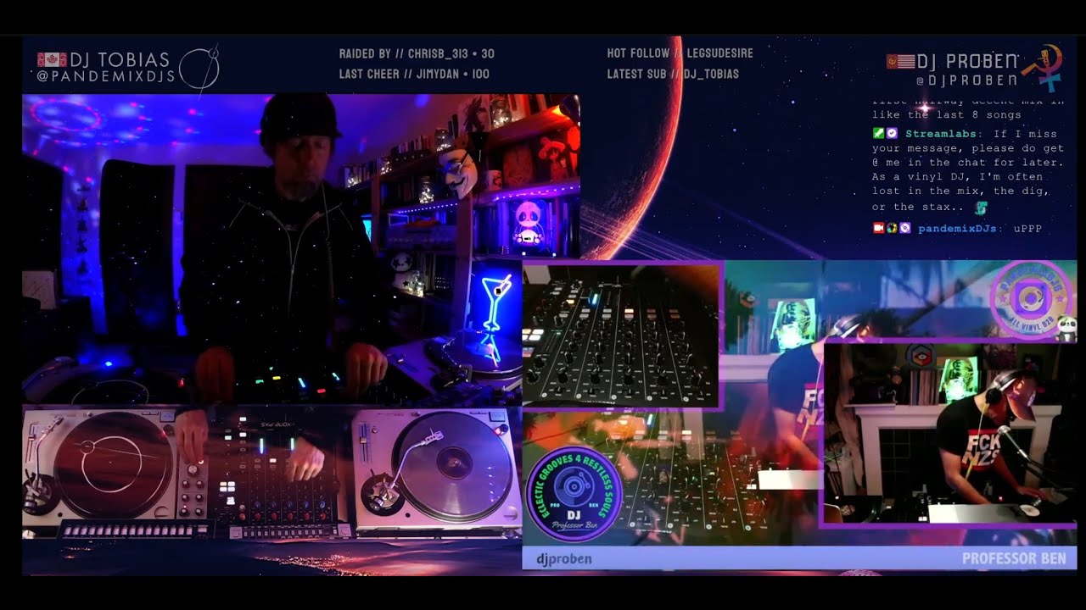Image resolution: width=1086 pixels, height=610 pixels.
Task: Click the purple-framed mixer close-up feed
Action: pos(621,335)
